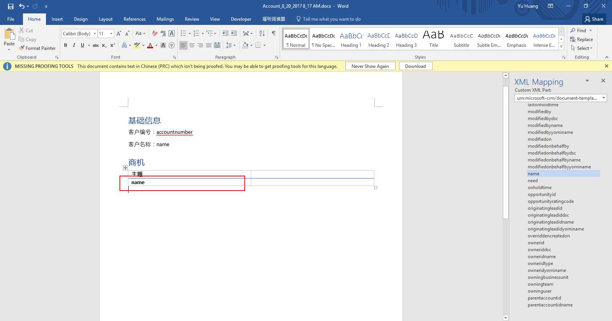612x321 pixels.
Task: Toggle Show/Hide paragraph marks
Action: click(273, 33)
